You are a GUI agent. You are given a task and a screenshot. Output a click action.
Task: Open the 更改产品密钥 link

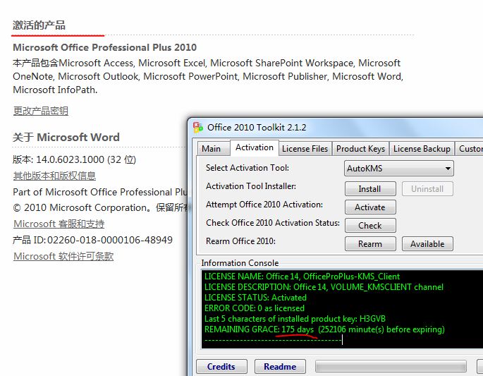pyautogui.click(x=41, y=111)
